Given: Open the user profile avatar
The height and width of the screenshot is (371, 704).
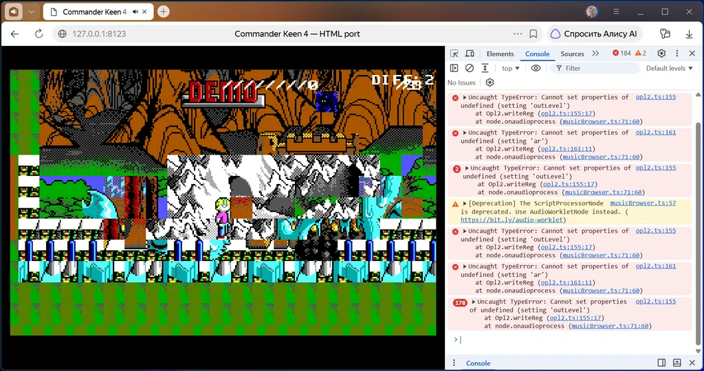Looking at the screenshot, I should coord(592,12).
